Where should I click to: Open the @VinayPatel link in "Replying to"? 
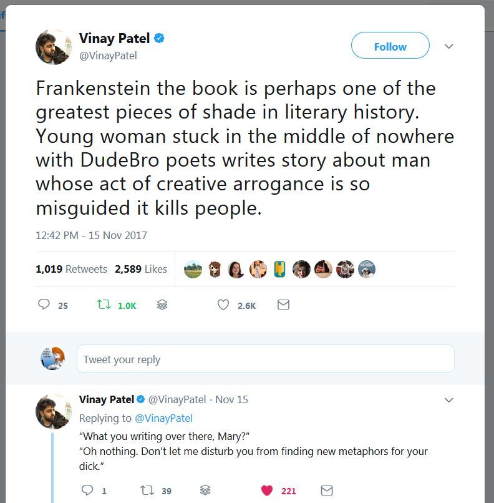click(163, 418)
